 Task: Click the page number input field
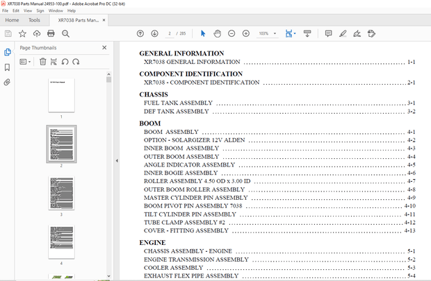(170, 33)
